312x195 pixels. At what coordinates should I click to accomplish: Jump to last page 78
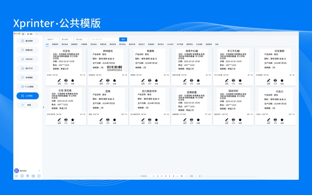click(x=181, y=176)
